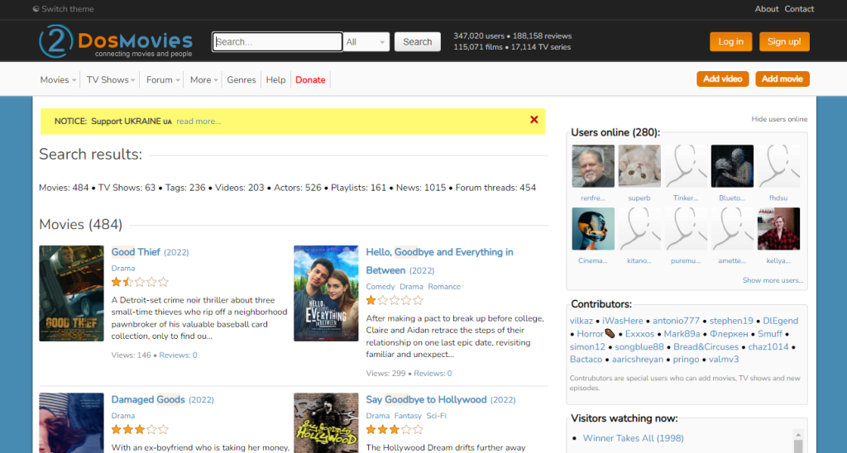This screenshot has height=453, width=847.
Task: Open the search category All dropdown
Action: coord(366,41)
